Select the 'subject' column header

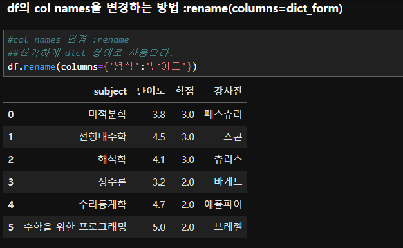pyautogui.click(x=110, y=91)
